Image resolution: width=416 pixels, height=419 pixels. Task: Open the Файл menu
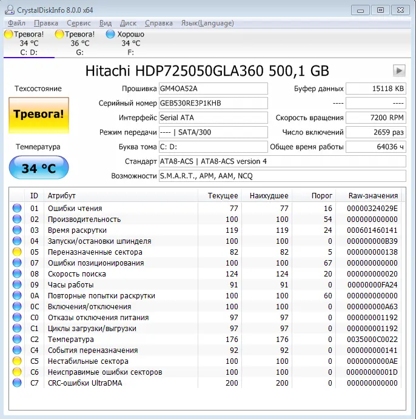point(17,23)
